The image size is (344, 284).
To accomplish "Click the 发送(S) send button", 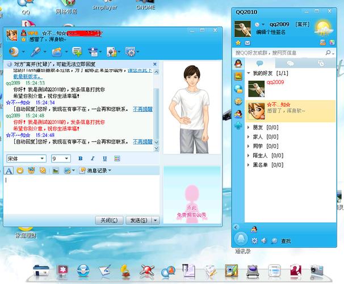I will pyautogui.click(x=139, y=220).
